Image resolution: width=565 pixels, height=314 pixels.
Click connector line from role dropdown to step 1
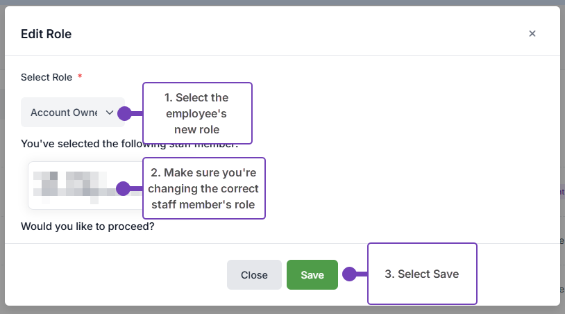click(137, 113)
